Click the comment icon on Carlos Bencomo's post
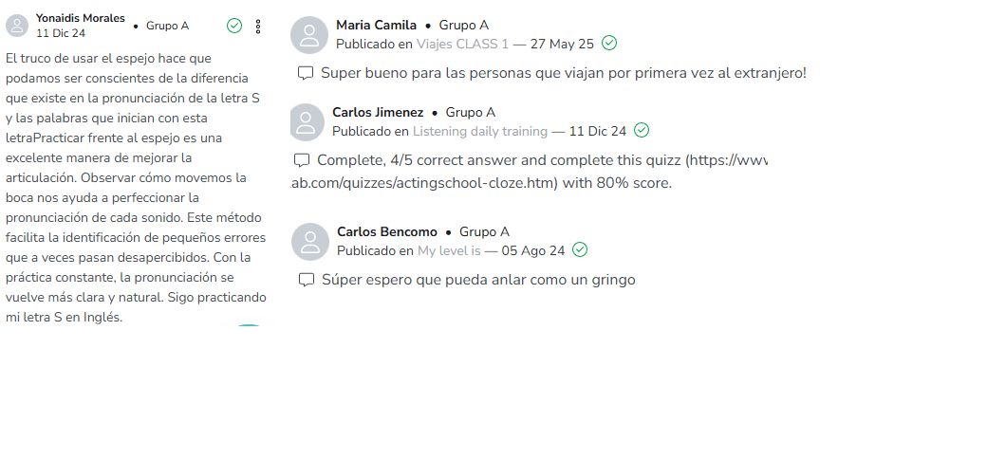The height and width of the screenshot is (459, 987). click(x=306, y=280)
